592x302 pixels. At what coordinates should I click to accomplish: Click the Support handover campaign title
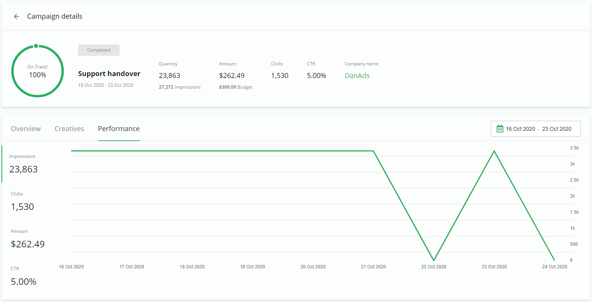point(109,74)
